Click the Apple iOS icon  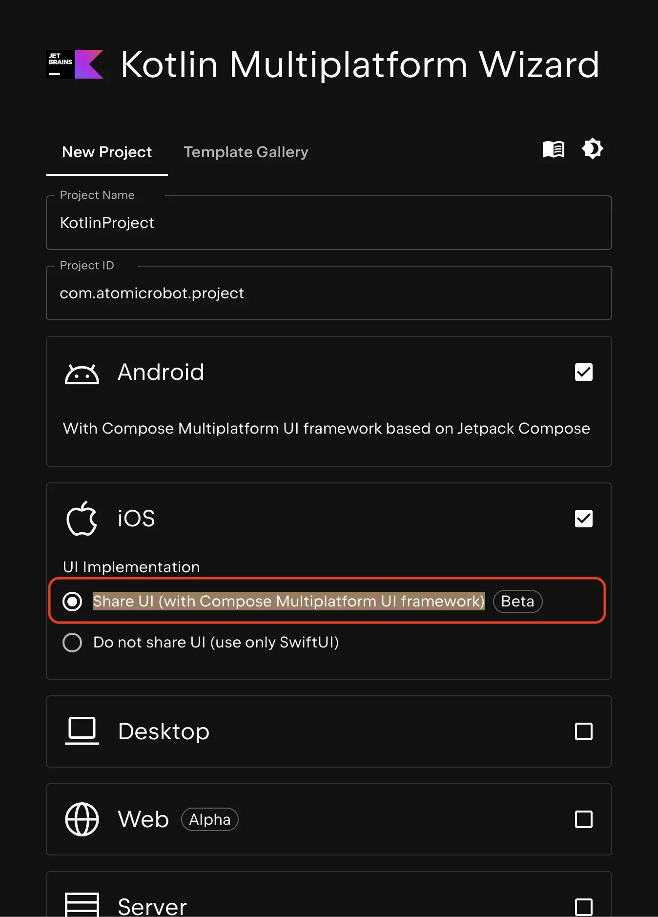(82, 519)
